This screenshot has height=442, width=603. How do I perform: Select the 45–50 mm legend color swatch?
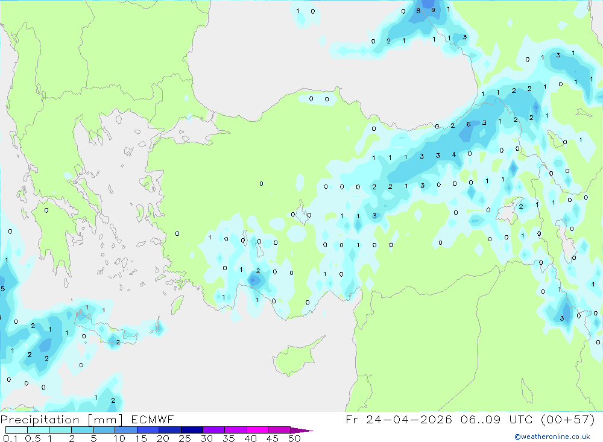click(279, 430)
